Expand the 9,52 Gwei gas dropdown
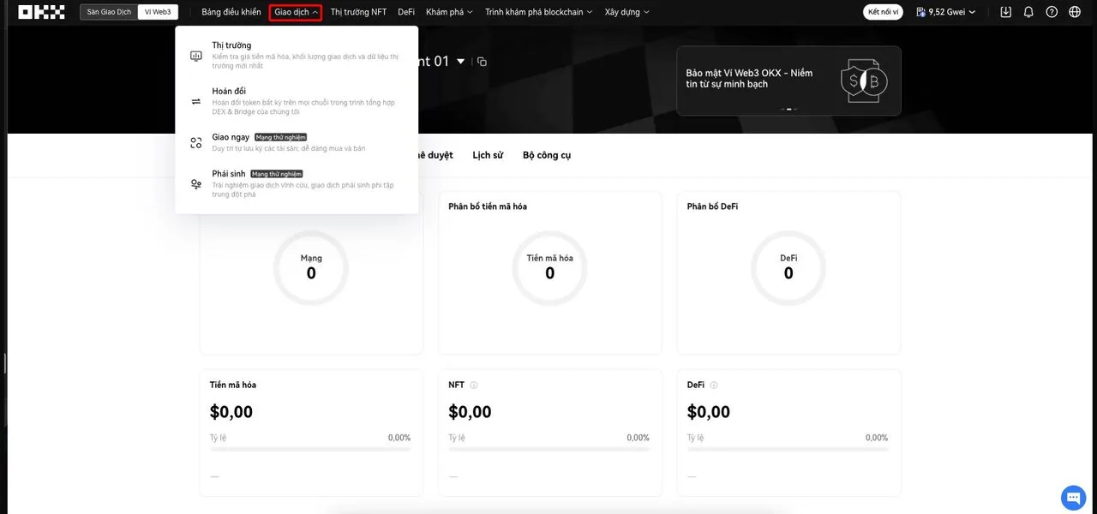Image resolution: width=1097 pixels, height=514 pixels. [x=945, y=12]
